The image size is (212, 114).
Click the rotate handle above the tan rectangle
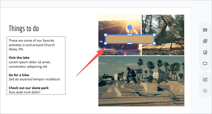coord(130,28)
